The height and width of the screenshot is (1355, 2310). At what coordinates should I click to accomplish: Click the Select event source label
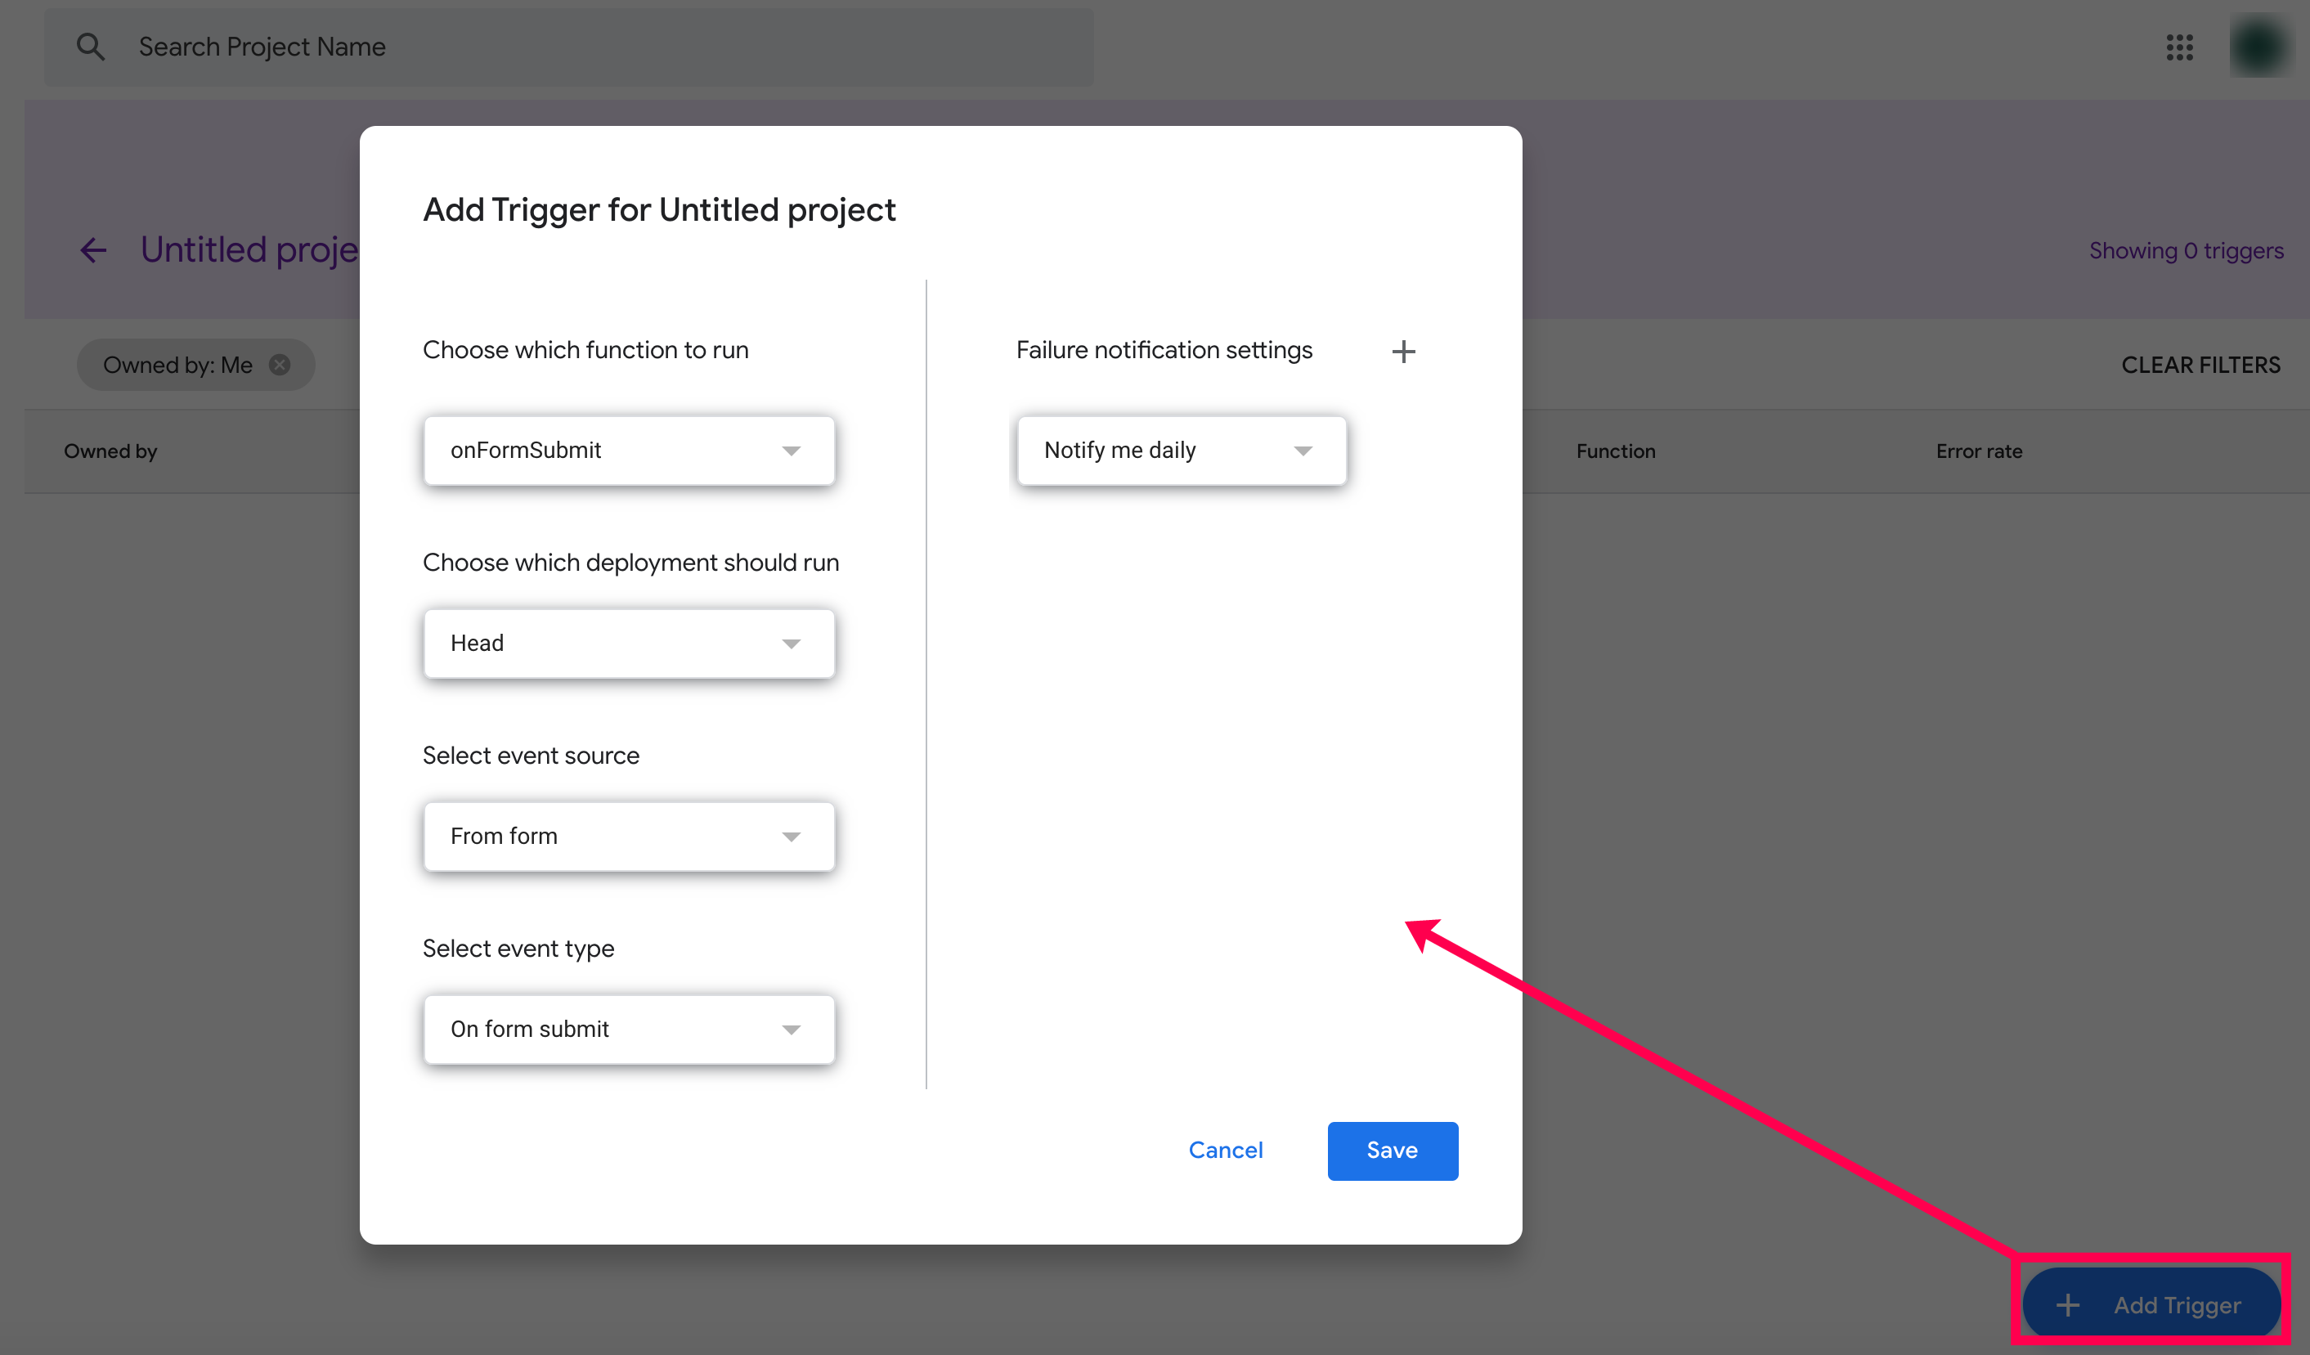click(531, 756)
